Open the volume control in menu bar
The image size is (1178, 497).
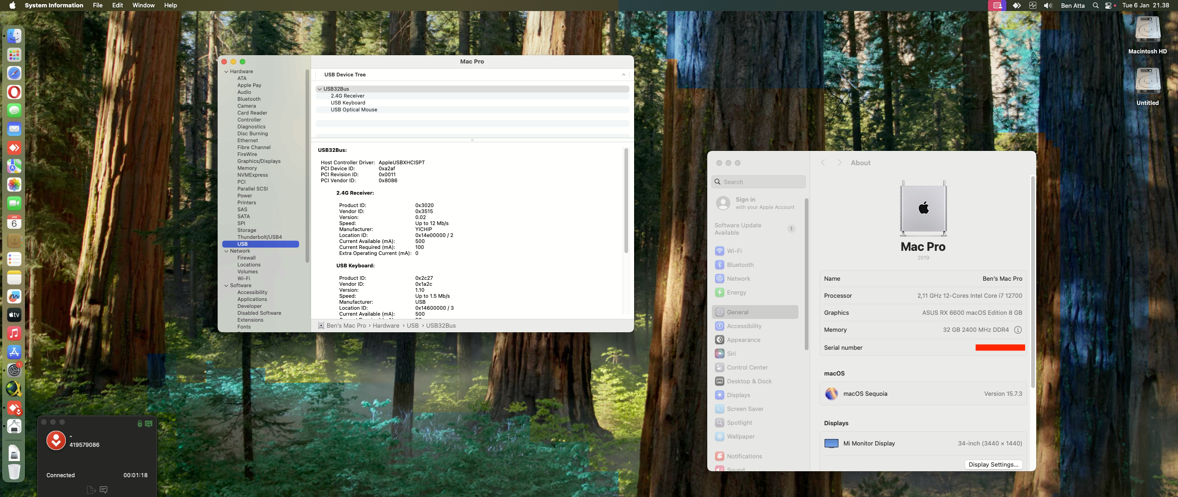point(1048,6)
